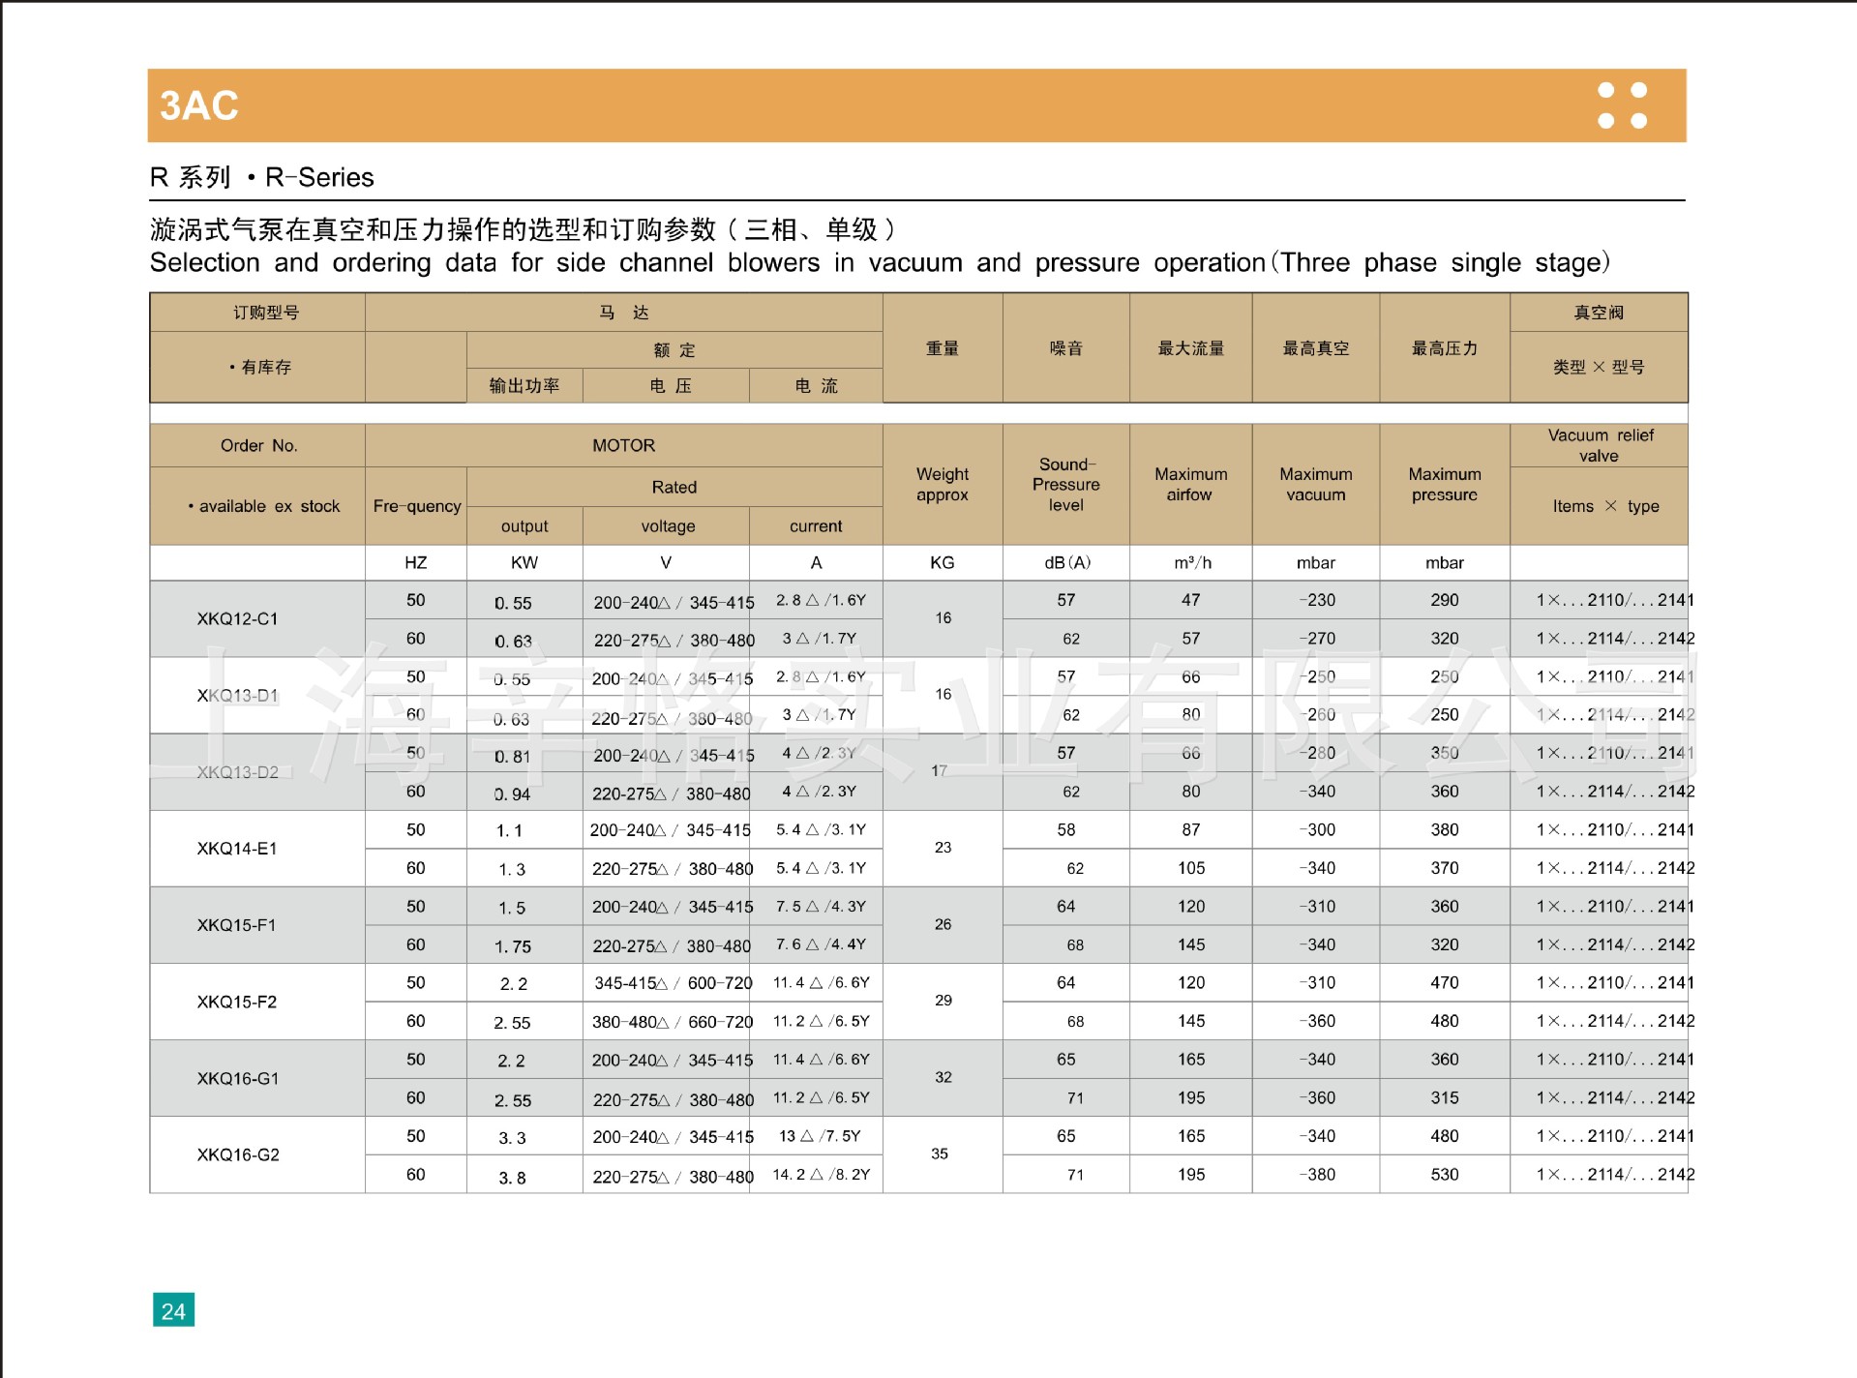1857x1378 pixels.
Task: Click the Chinese header '最高真空'
Action: [x=1316, y=348]
